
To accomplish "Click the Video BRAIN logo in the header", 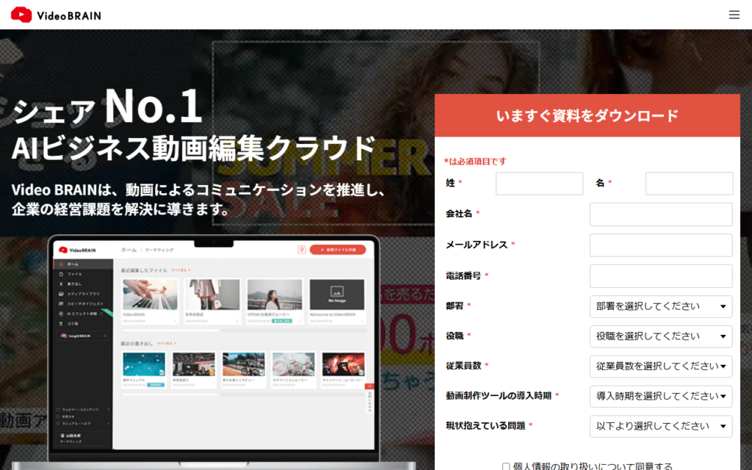I will tap(56, 15).
